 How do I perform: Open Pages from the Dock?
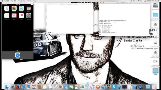76,87
